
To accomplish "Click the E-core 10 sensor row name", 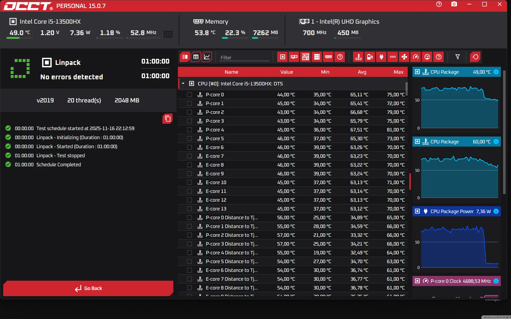I will (216, 183).
